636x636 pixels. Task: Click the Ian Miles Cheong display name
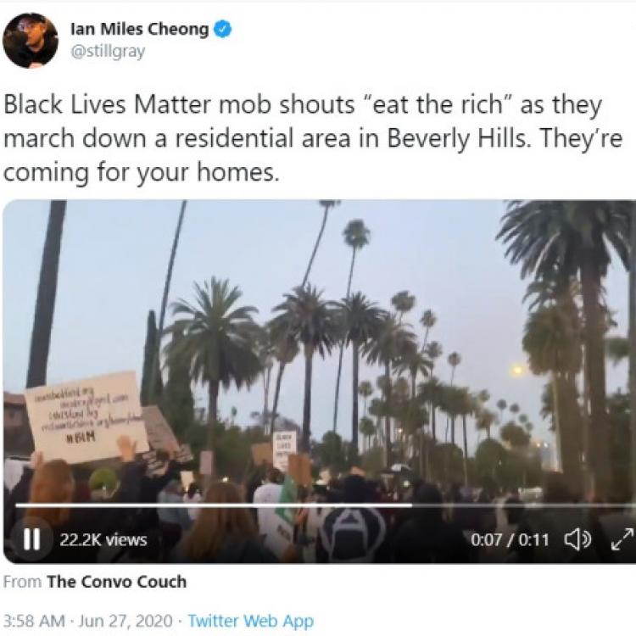(x=140, y=29)
